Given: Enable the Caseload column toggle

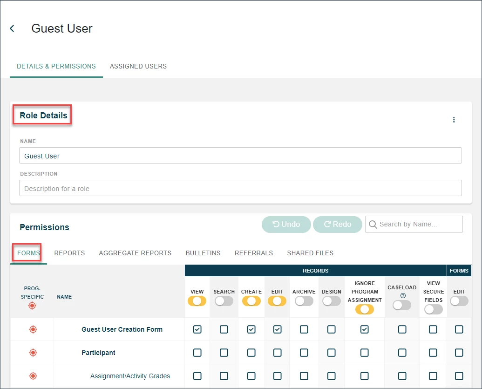Looking at the screenshot, I should [x=402, y=305].
